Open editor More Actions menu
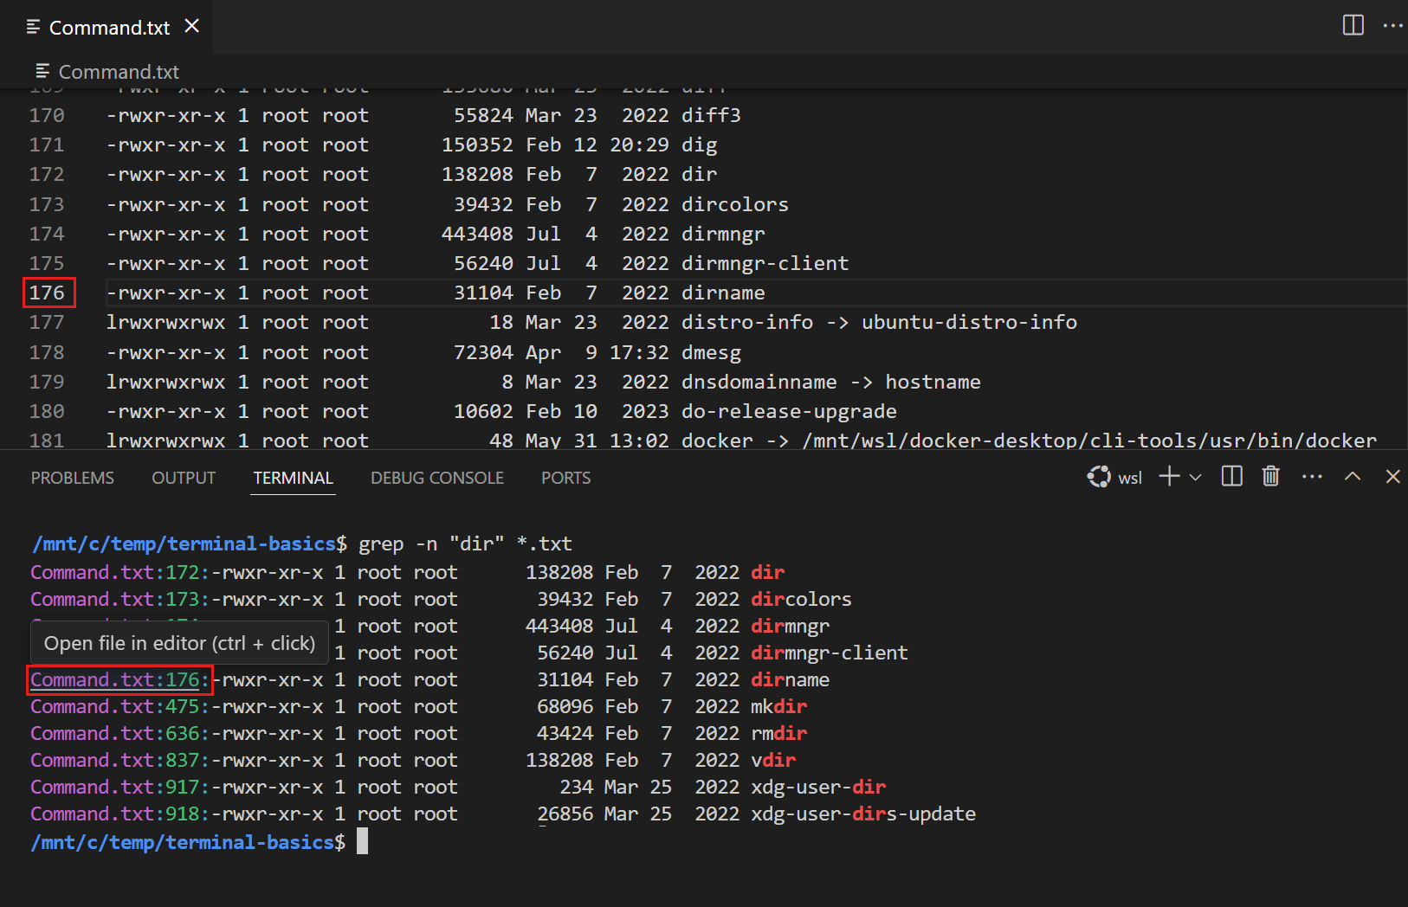 (1392, 25)
